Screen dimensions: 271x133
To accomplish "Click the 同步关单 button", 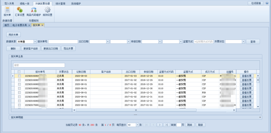I will pos(13,35).
